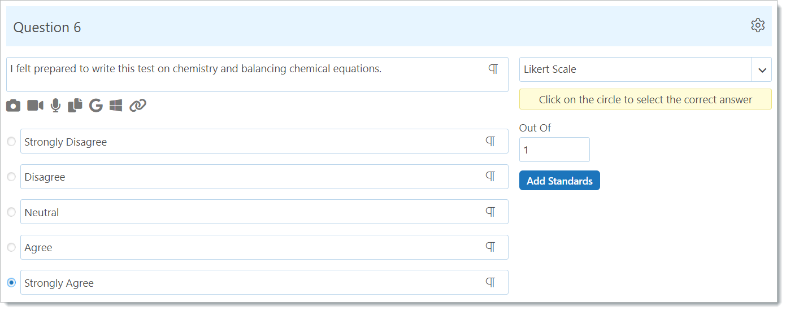Click the camera image upload icon

(x=13, y=106)
